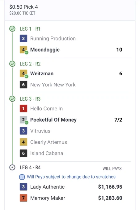
Task: Click the number 4 saddlecloth badge for Moondoggie
Action: 23,50
